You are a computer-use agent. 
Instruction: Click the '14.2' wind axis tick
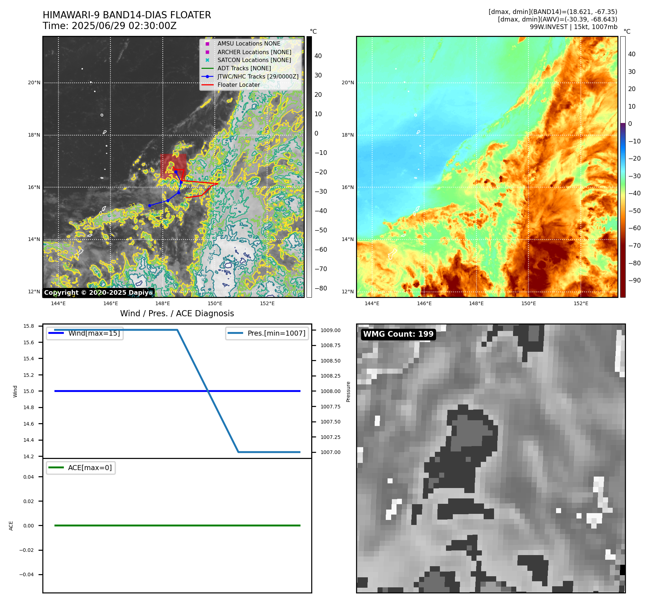point(29,456)
